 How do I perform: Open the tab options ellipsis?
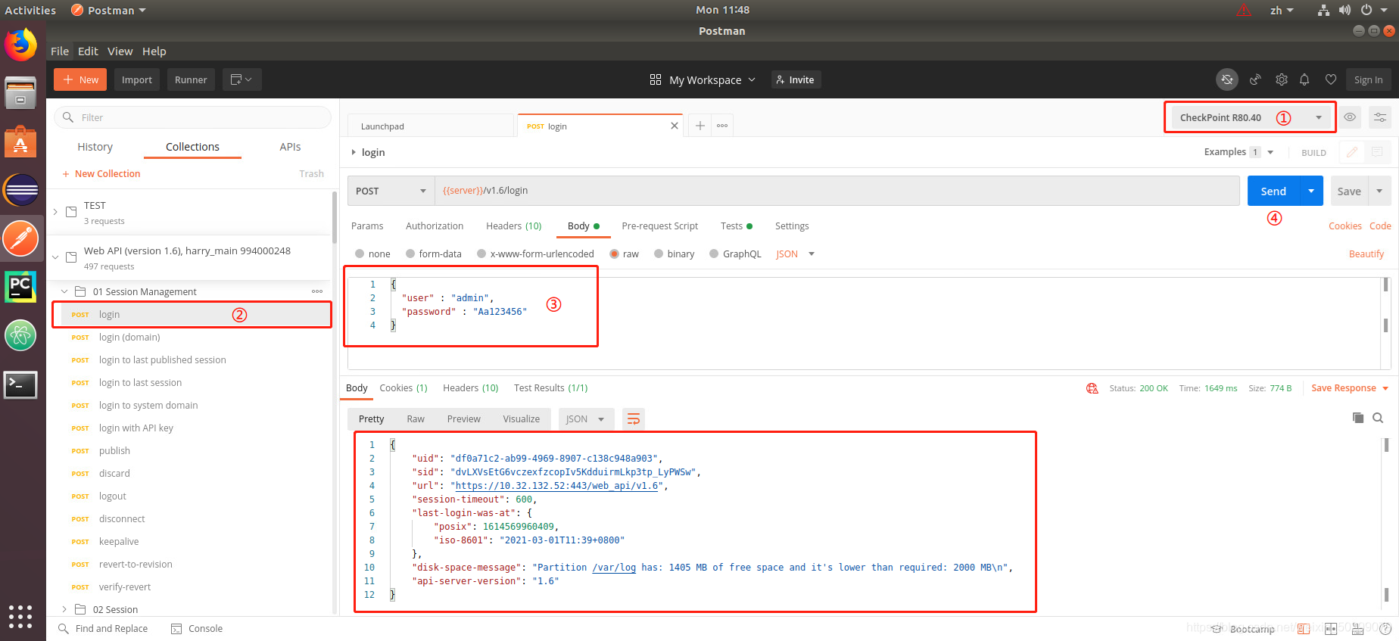coord(722,126)
